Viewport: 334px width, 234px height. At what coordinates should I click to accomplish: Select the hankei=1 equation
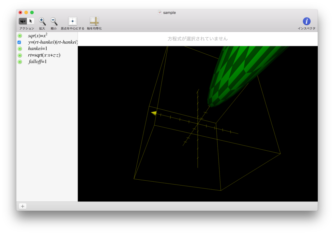pyautogui.click(x=38, y=48)
